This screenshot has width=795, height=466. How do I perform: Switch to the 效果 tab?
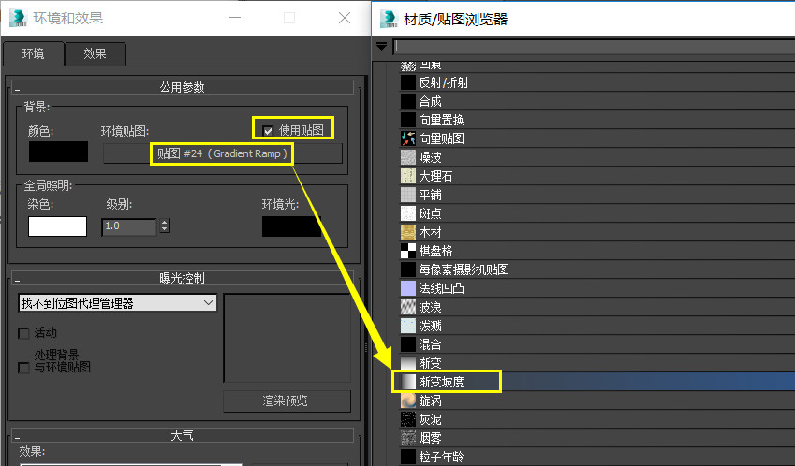click(95, 53)
